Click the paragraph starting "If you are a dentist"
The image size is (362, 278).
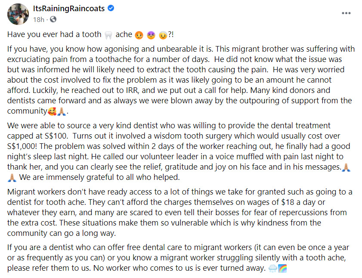click(x=172, y=258)
